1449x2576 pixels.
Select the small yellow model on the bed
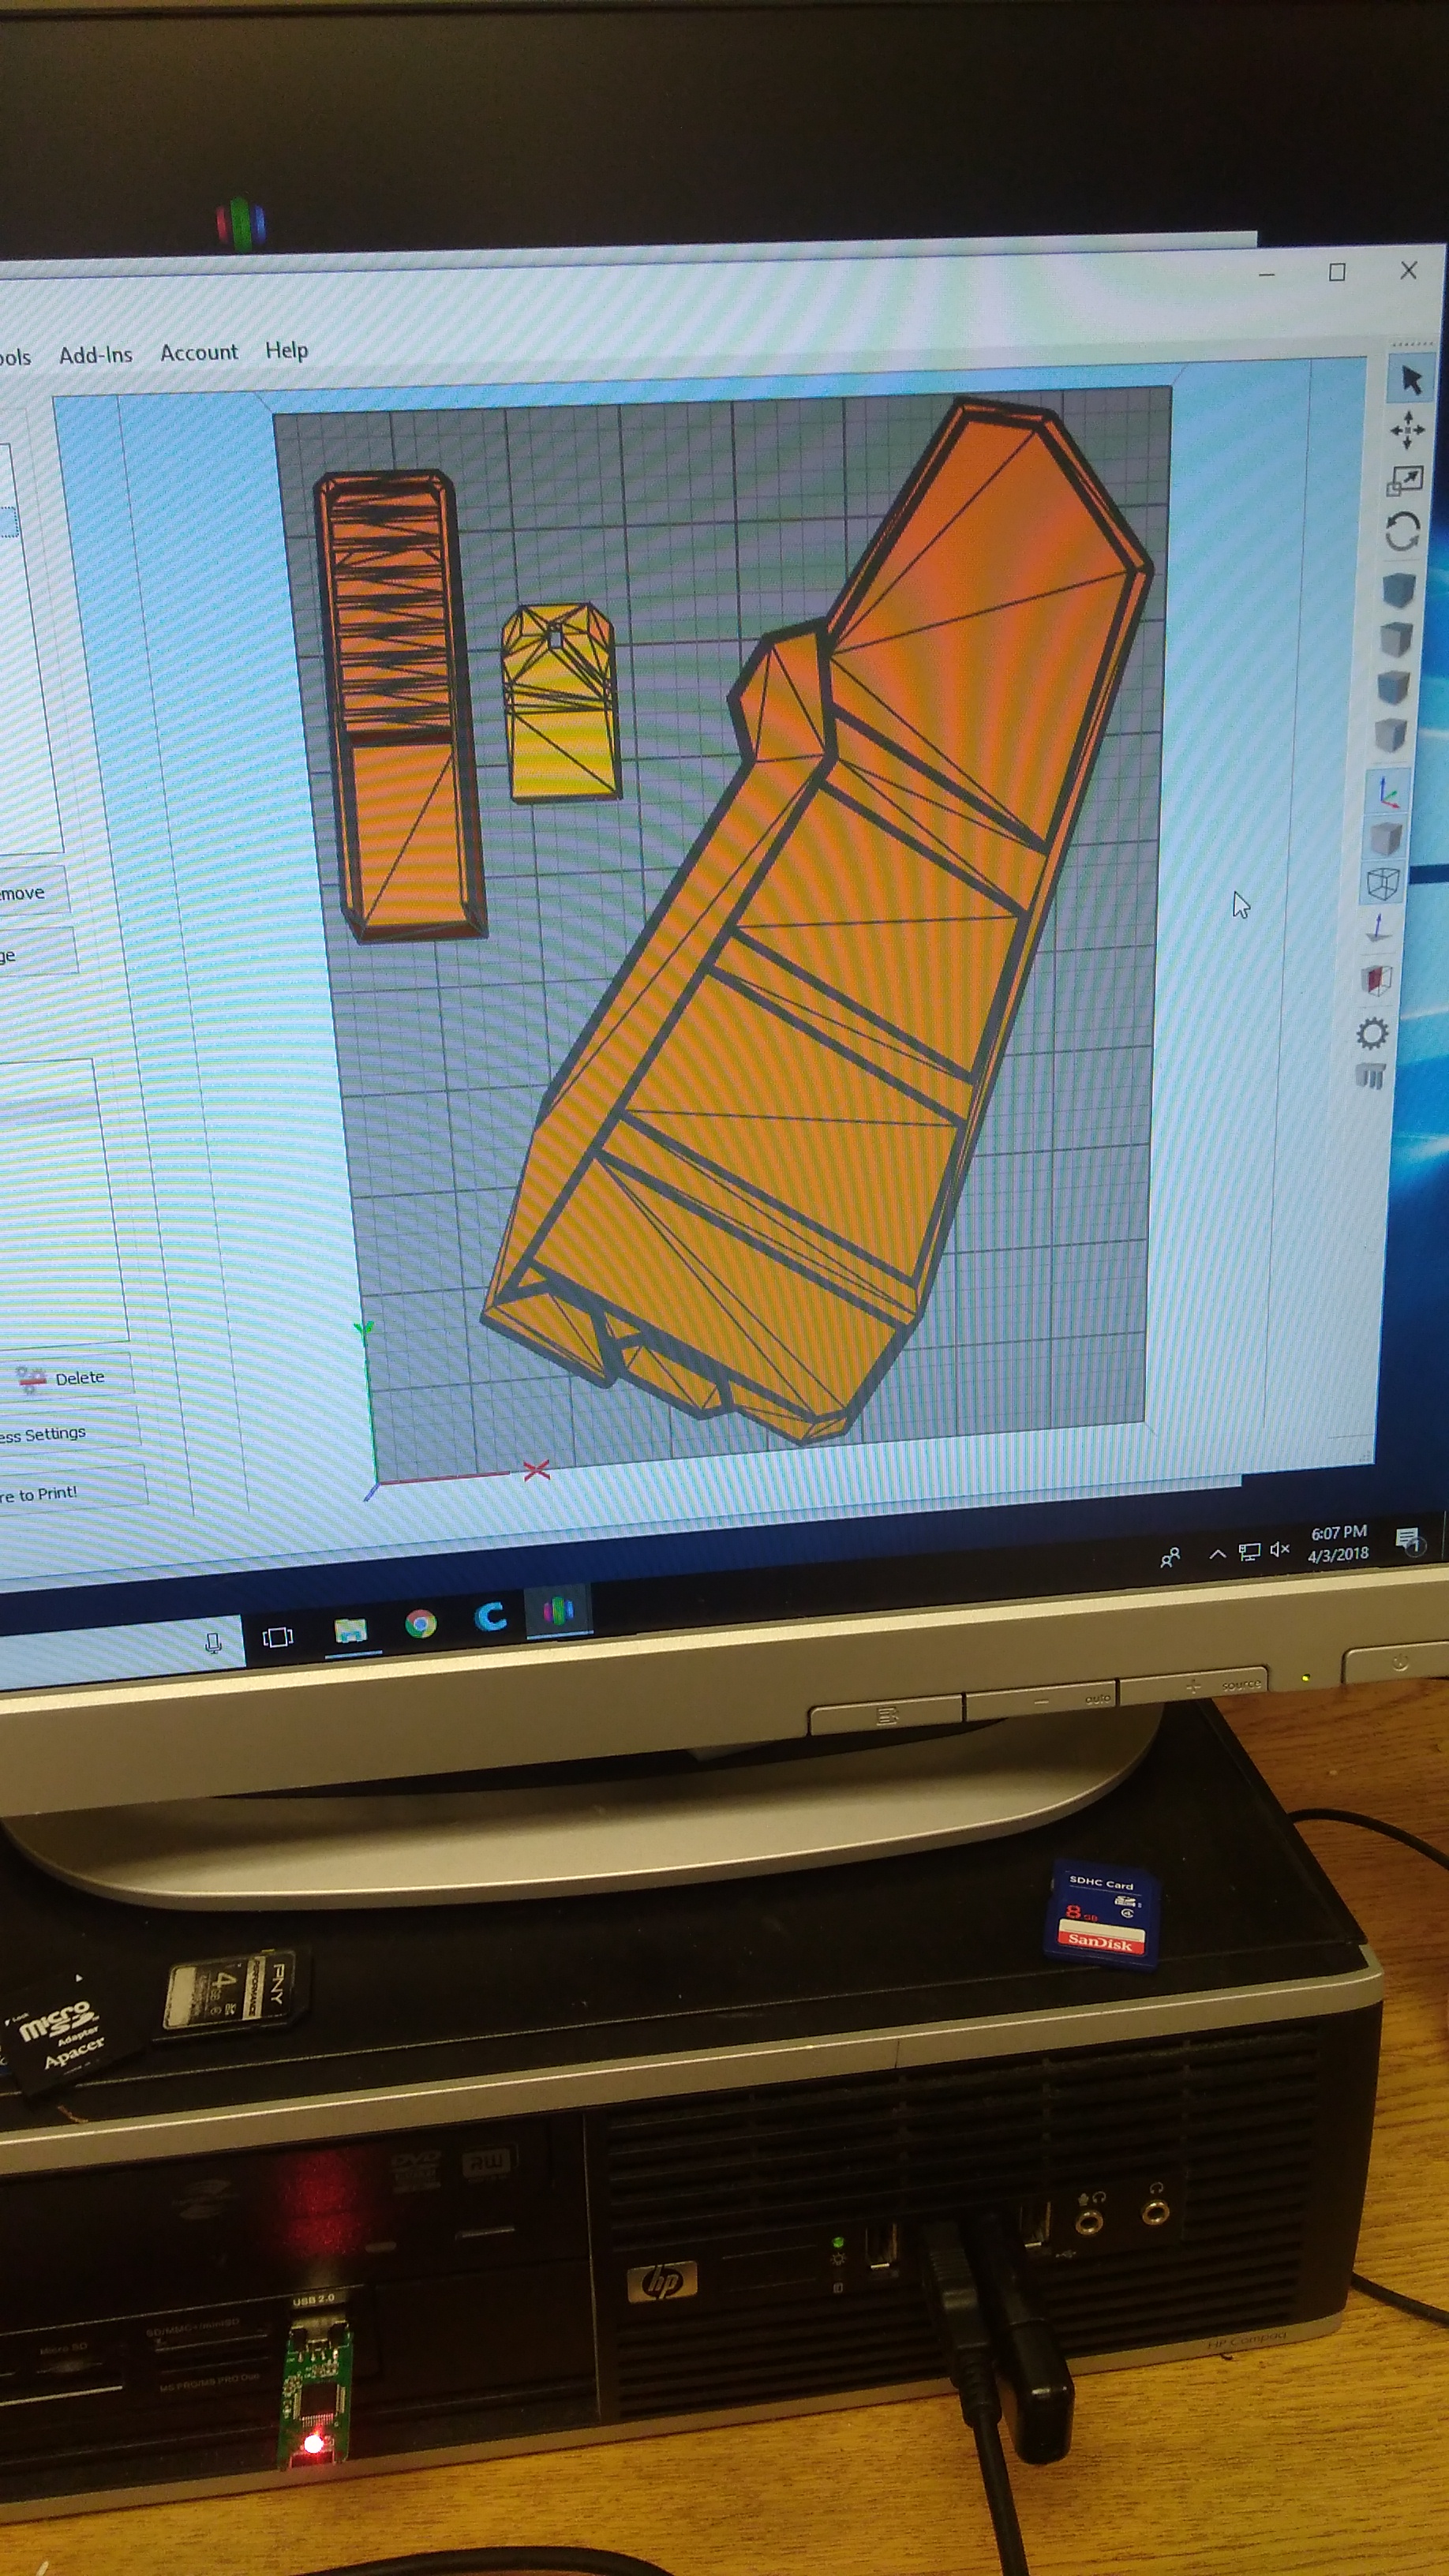tap(560, 702)
